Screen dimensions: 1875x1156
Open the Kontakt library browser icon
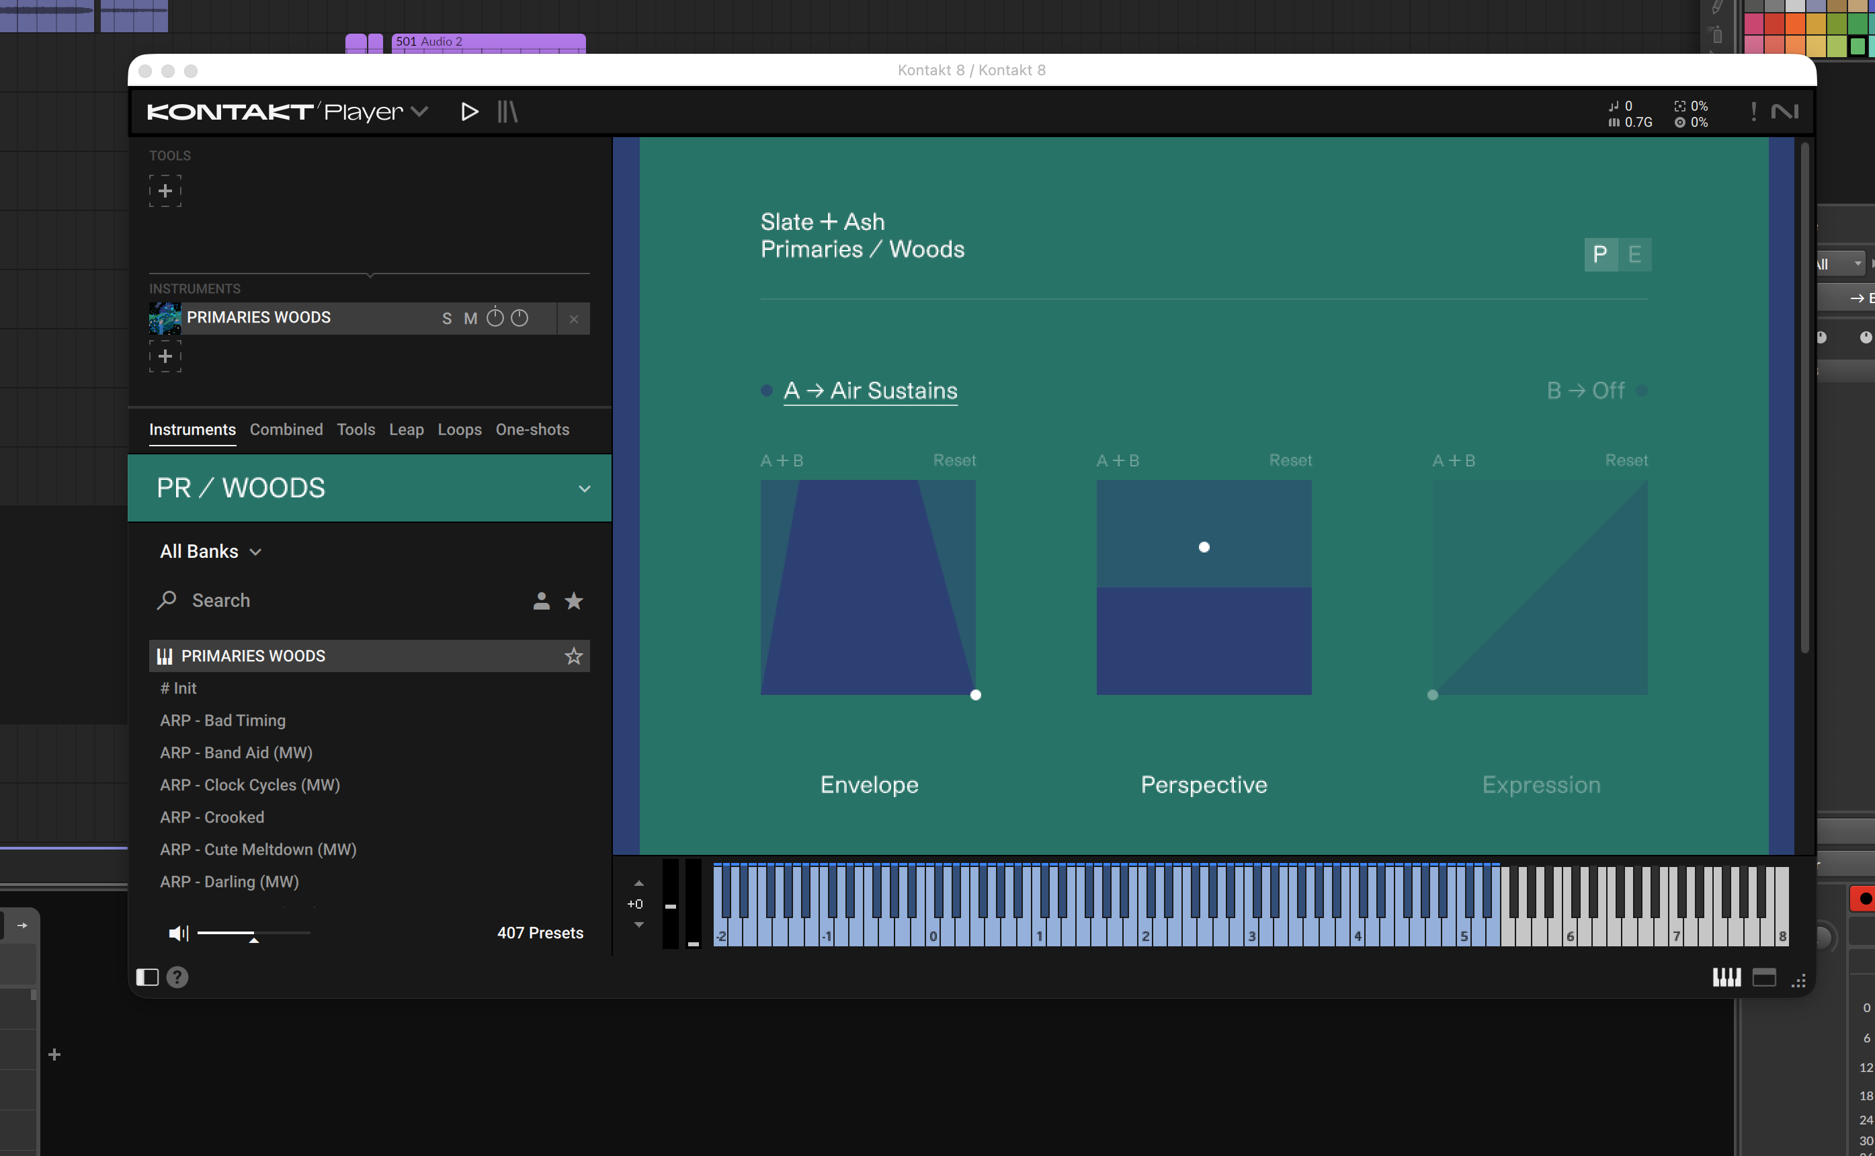pyautogui.click(x=507, y=112)
